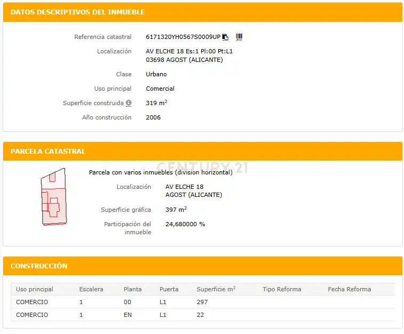Select the Clase value Urbano
Image resolution: width=404 pixels, height=334 pixels.
coord(156,74)
